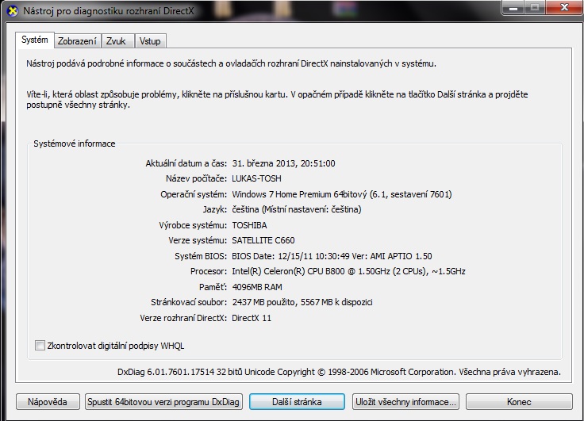
Task: Click the 4096MB RAM memory value
Action: tap(257, 287)
